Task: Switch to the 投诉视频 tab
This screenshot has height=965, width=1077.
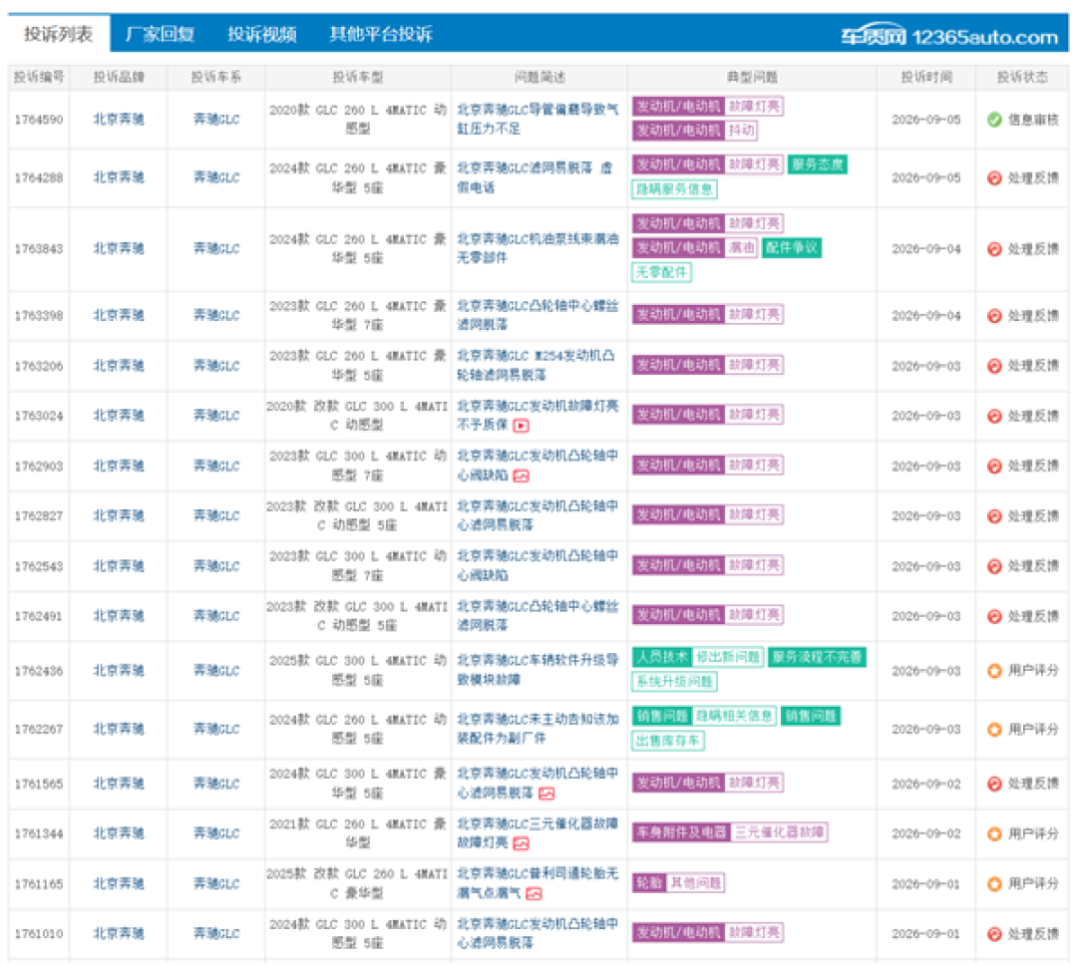Action: click(x=261, y=34)
